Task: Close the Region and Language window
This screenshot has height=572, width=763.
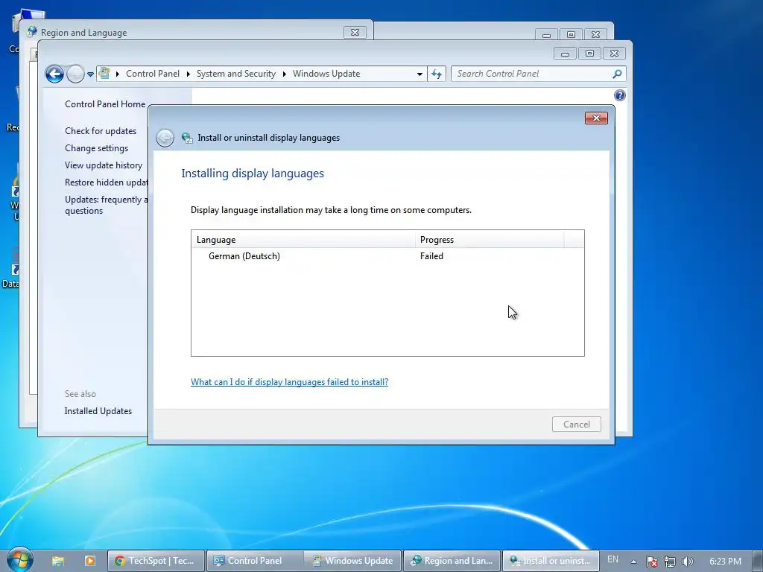Action: [x=355, y=33]
